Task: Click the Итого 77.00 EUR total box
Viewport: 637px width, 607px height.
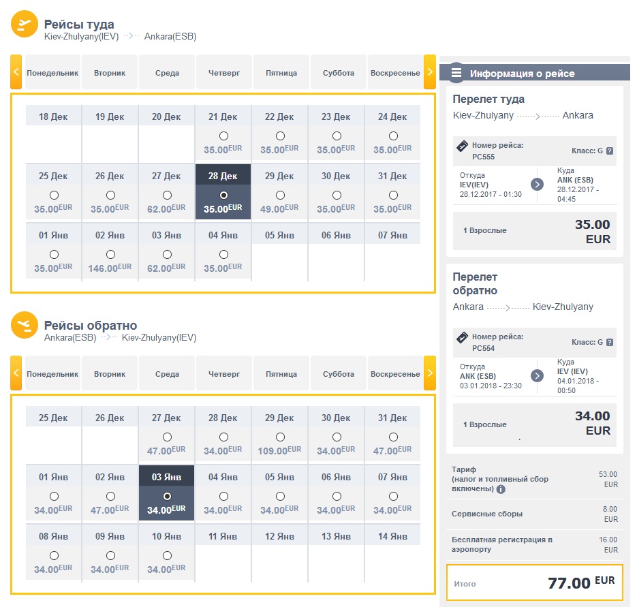Action: pos(534,583)
